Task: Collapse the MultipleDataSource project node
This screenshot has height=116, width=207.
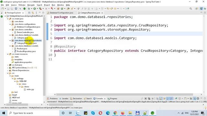Action: tap(5, 16)
